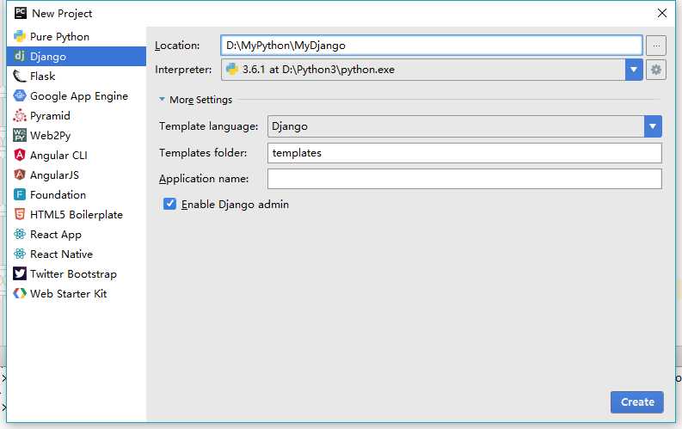Choose AngularJS project type label
Screen dimensions: 682x429
point(54,175)
